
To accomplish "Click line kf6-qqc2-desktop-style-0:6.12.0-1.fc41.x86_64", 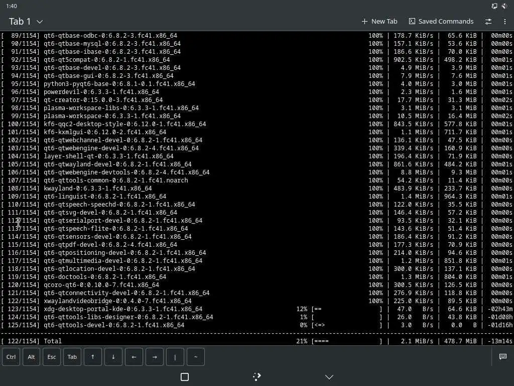I will pyautogui.click(x=125, y=124).
